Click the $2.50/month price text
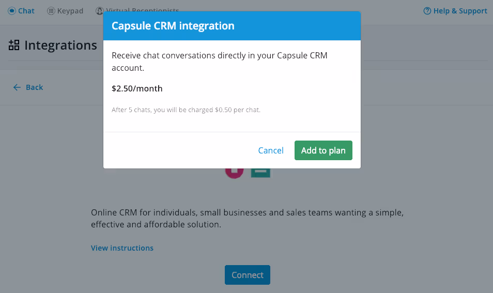Viewport: 493px width, 293px height. pyautogui.click(x=137, y=88)
